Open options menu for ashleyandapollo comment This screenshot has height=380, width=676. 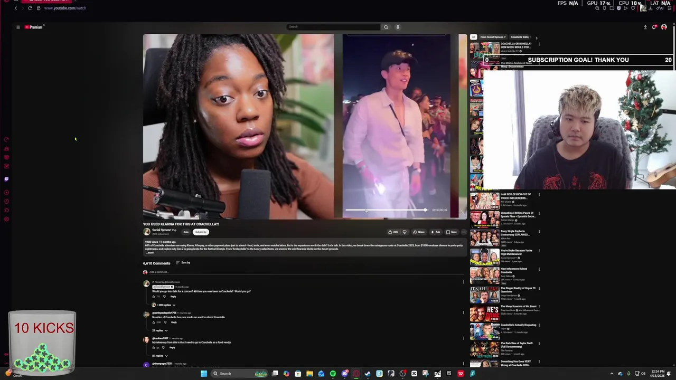[464, 312]
